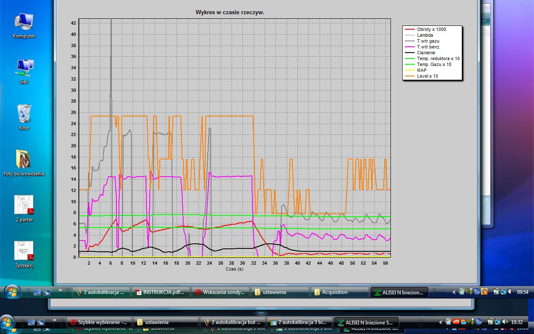This screenshot has width=534, height=334.
Task: Expand quick launch chevron in upper taskbar
Action: pyautogui.click(x=60, y=290)
